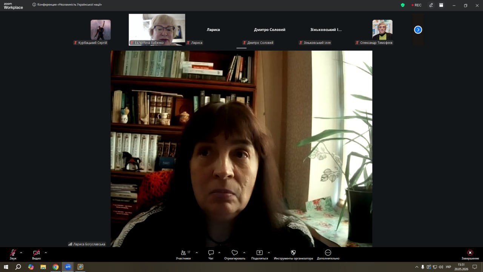This screenshot has height=272, width=483.
Task: Open Инструменты организатора host tools
Action: (x=293, y=254)
